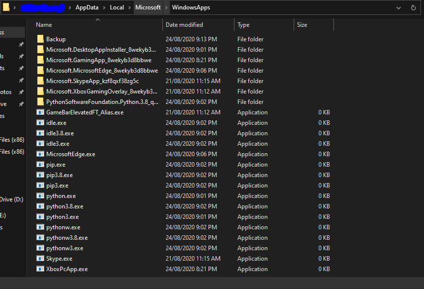Click the 24/08/2020 9:13 PM date of Backup
This screenshot has height=289, width=424.
[191, 39]
